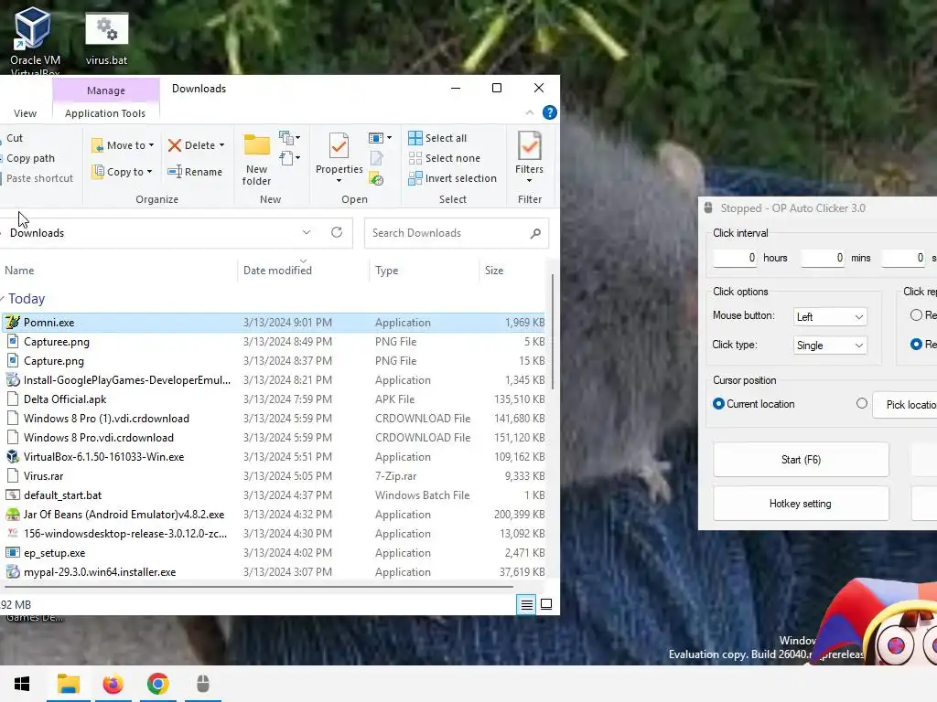Open Click type dropdown set to Single
937x702 pixels.
(830, 346)
